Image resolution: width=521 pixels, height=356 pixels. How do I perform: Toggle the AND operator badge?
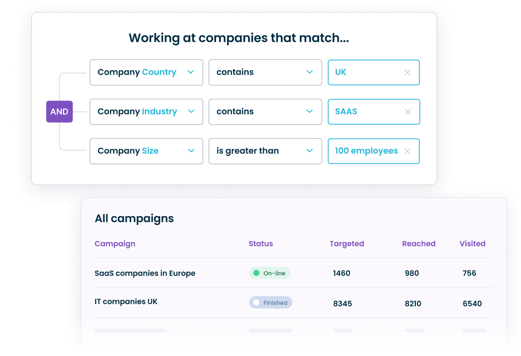(x=59, y=111)
